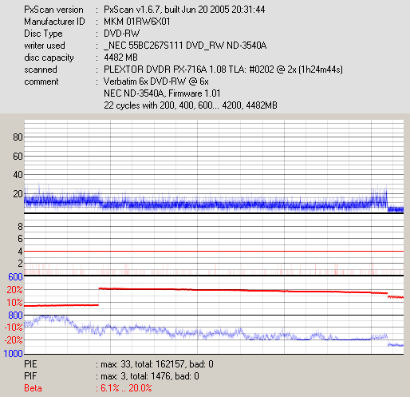Click the red Beta 6.1% .. 20.0% value

pyautogui.click(x=126, y=388)
